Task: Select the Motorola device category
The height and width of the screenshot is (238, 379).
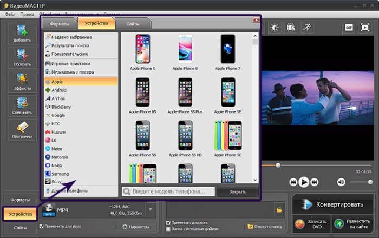Action: tap(81, 157)
